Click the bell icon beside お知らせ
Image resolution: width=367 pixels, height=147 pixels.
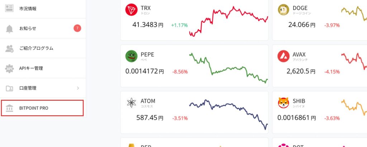tap(10, 29)
